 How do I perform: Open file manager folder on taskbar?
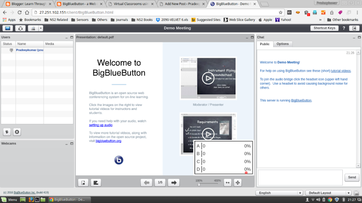tap(43, 200)
